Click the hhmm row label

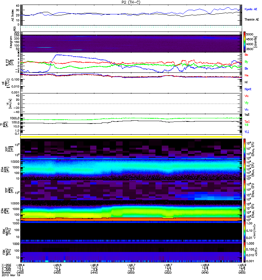click(5, 273)
